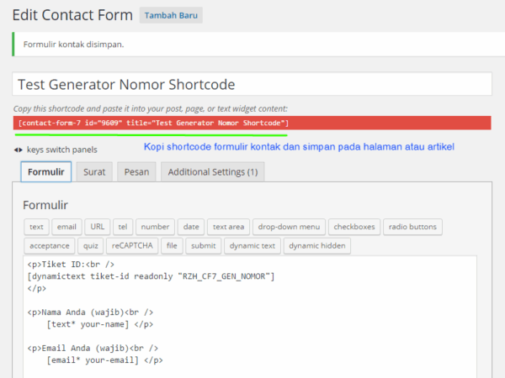Screen dimensions: 505x378
Task: Insert a submit button tag
Action: 203,246
